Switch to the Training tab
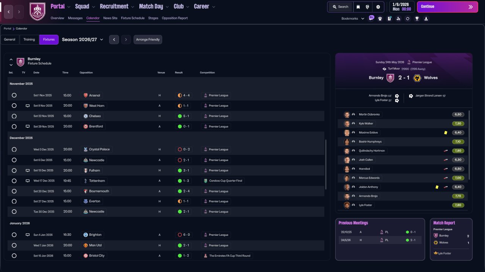The image size is (485, 272). (x=29, y=40)
